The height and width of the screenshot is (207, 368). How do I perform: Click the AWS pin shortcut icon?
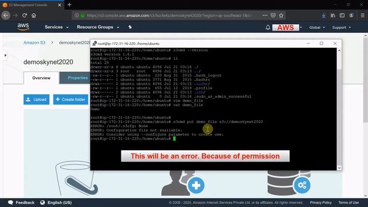coord(130,27)
